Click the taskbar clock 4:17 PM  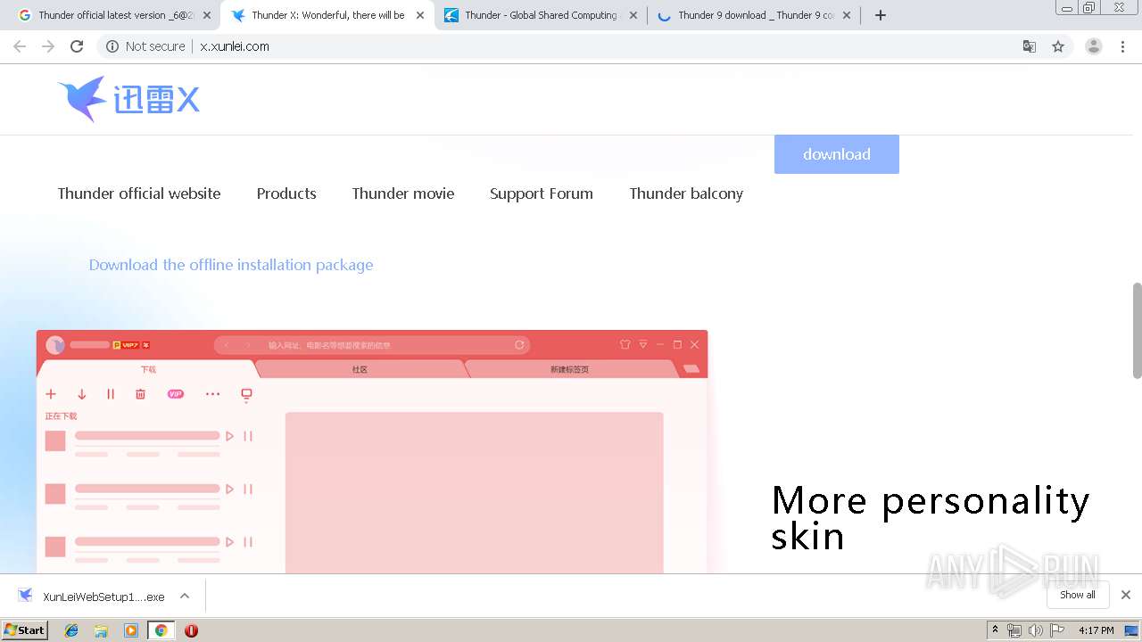pos(1096,630)
